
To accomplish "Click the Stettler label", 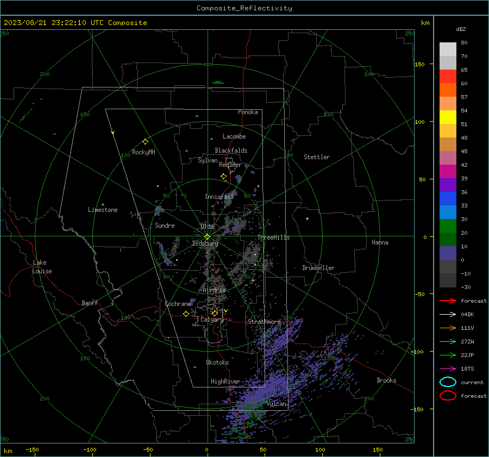I will (317, 157).
